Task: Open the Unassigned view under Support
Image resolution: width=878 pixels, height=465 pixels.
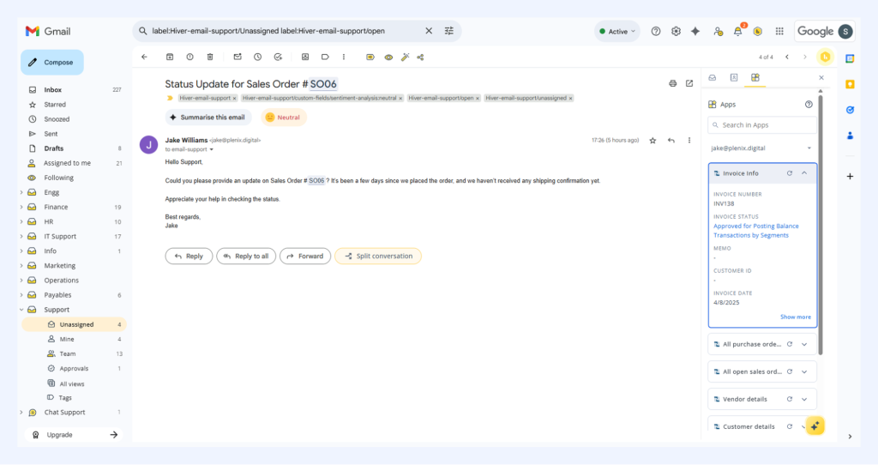Action: pyautogui.click(x=75, y=324)
